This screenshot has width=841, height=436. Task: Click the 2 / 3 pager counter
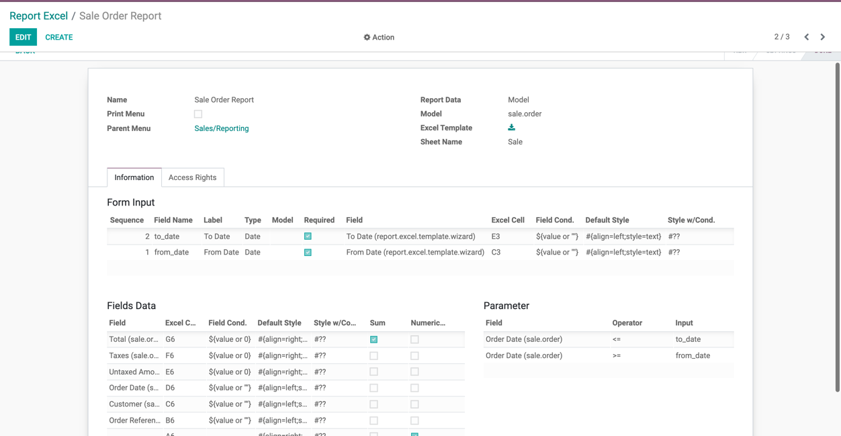point(782,37)
